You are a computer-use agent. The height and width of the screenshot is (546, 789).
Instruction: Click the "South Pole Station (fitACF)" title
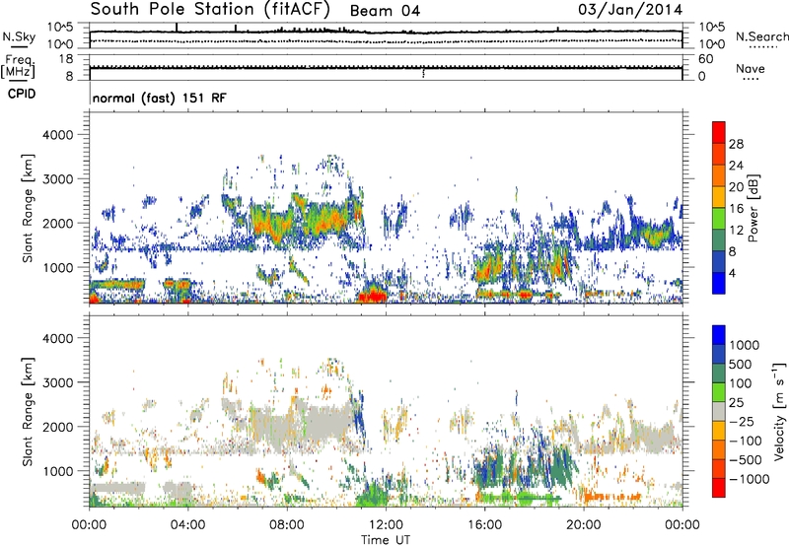[210, 9]
